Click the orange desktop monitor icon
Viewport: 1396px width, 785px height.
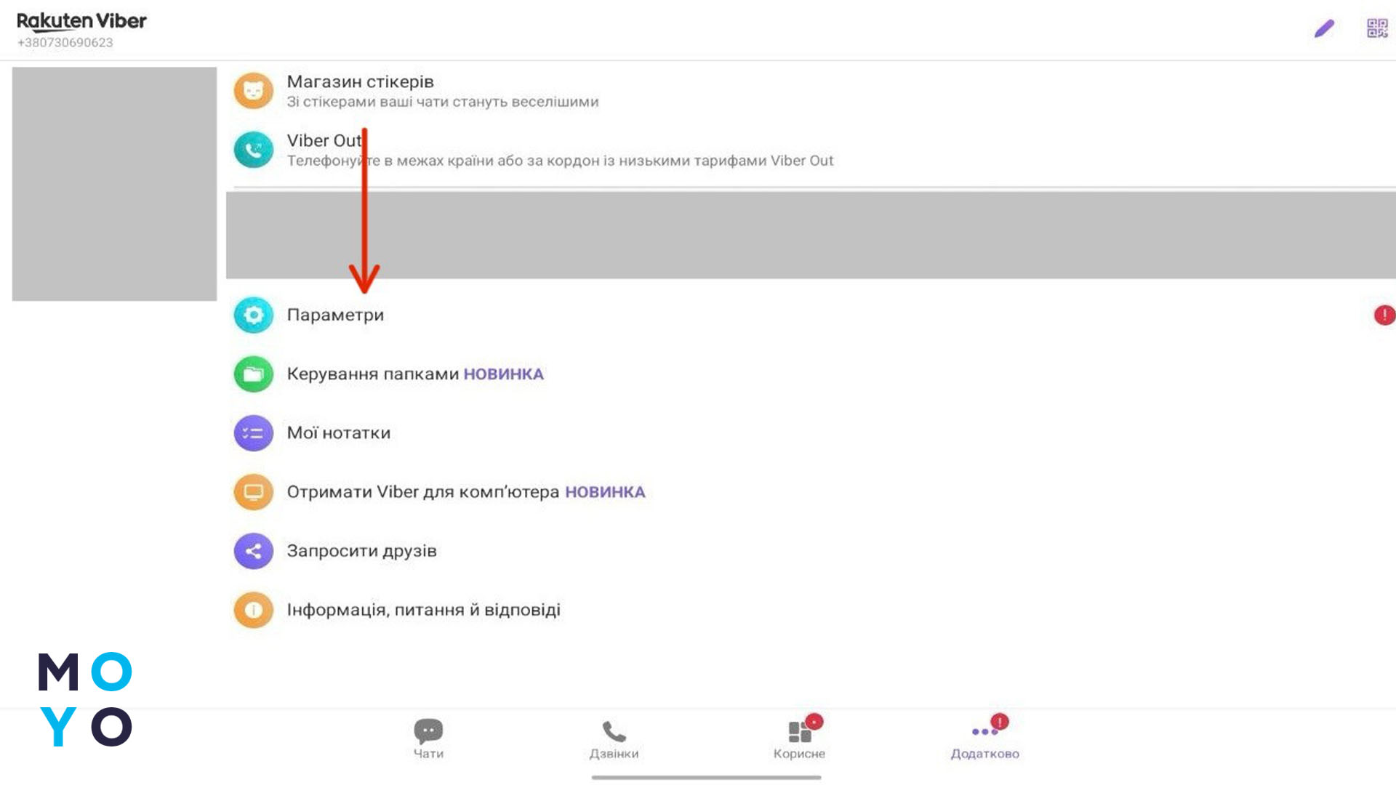click(x=253, y=492)
